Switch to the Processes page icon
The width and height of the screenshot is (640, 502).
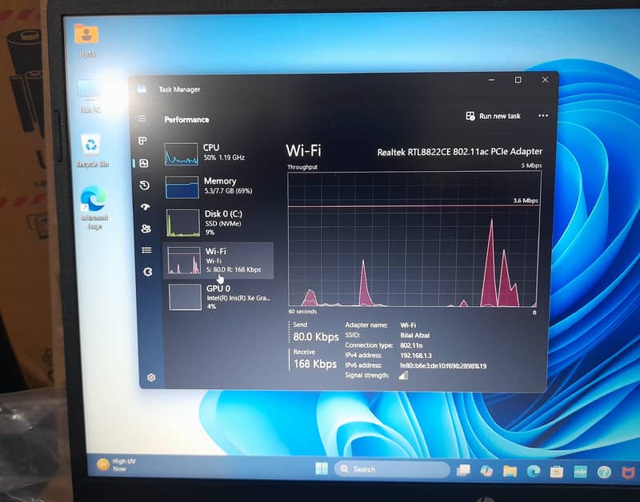point(142,141)
